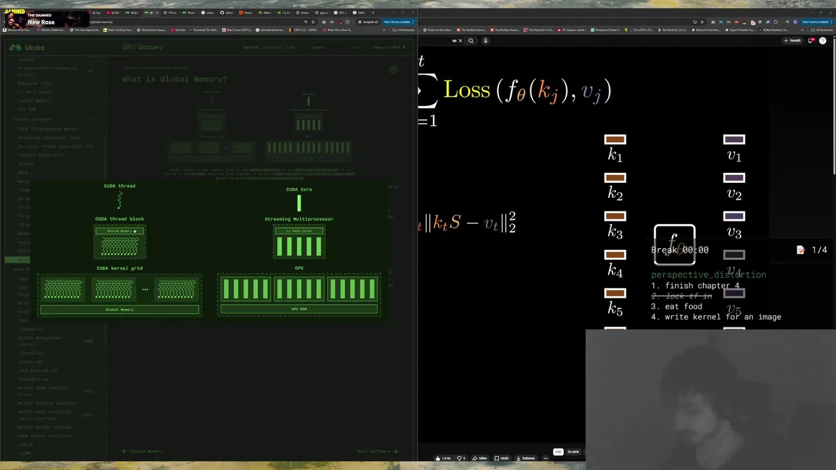Go to next page Host Software

point(377,451)
